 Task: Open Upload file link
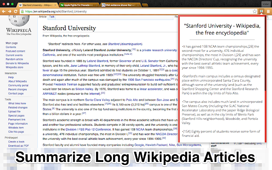pyautogui.click(x=14, y=111)
